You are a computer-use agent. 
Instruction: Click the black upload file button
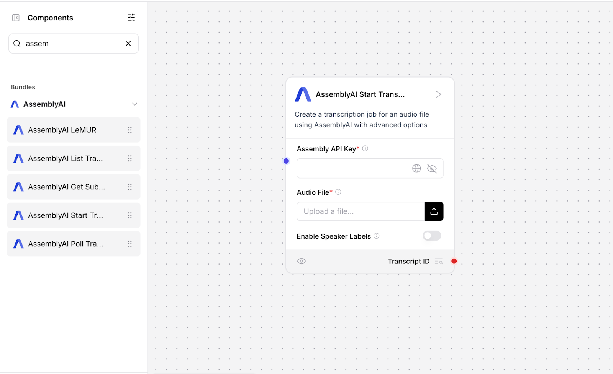pos(434,211)
